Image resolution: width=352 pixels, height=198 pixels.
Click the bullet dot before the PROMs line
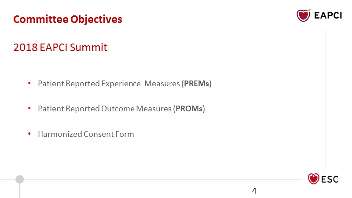click(x=29, y=108)
